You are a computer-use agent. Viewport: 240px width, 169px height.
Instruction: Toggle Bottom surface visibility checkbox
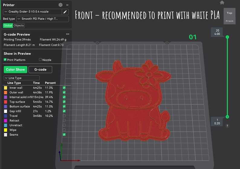tap(64, 106)
